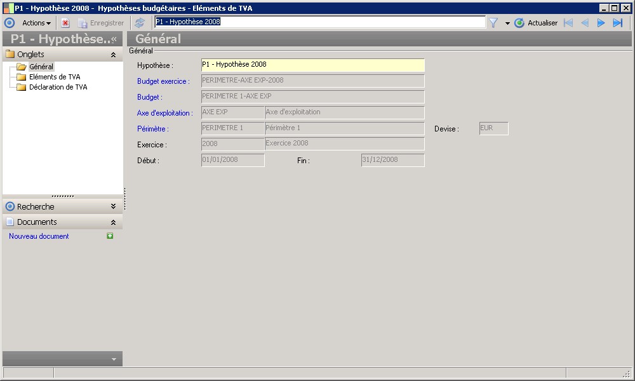The width and height of the screenshot is (635, 381).
Task: Minimize the window
Action: coord(604,8)
